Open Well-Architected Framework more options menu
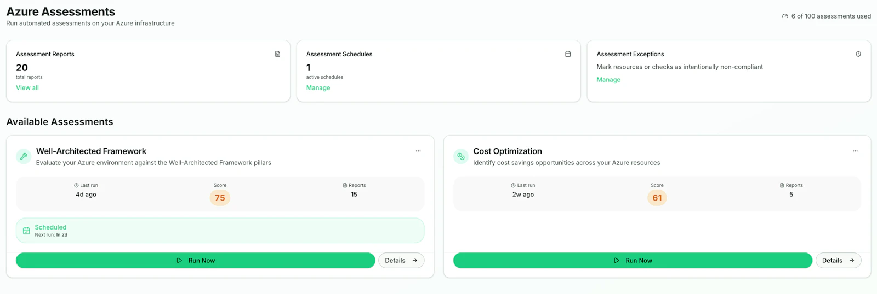 coord(418,151)
